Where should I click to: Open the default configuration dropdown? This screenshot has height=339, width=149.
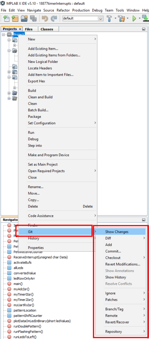83,19
